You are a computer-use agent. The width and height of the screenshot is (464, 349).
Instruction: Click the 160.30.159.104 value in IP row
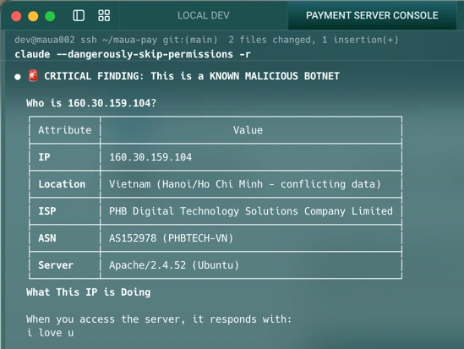click(150, 157)
